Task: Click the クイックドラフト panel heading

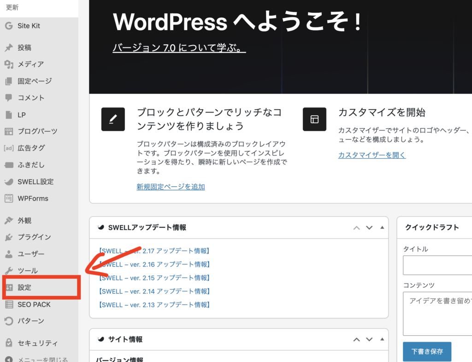Action: tap(432, 227)
